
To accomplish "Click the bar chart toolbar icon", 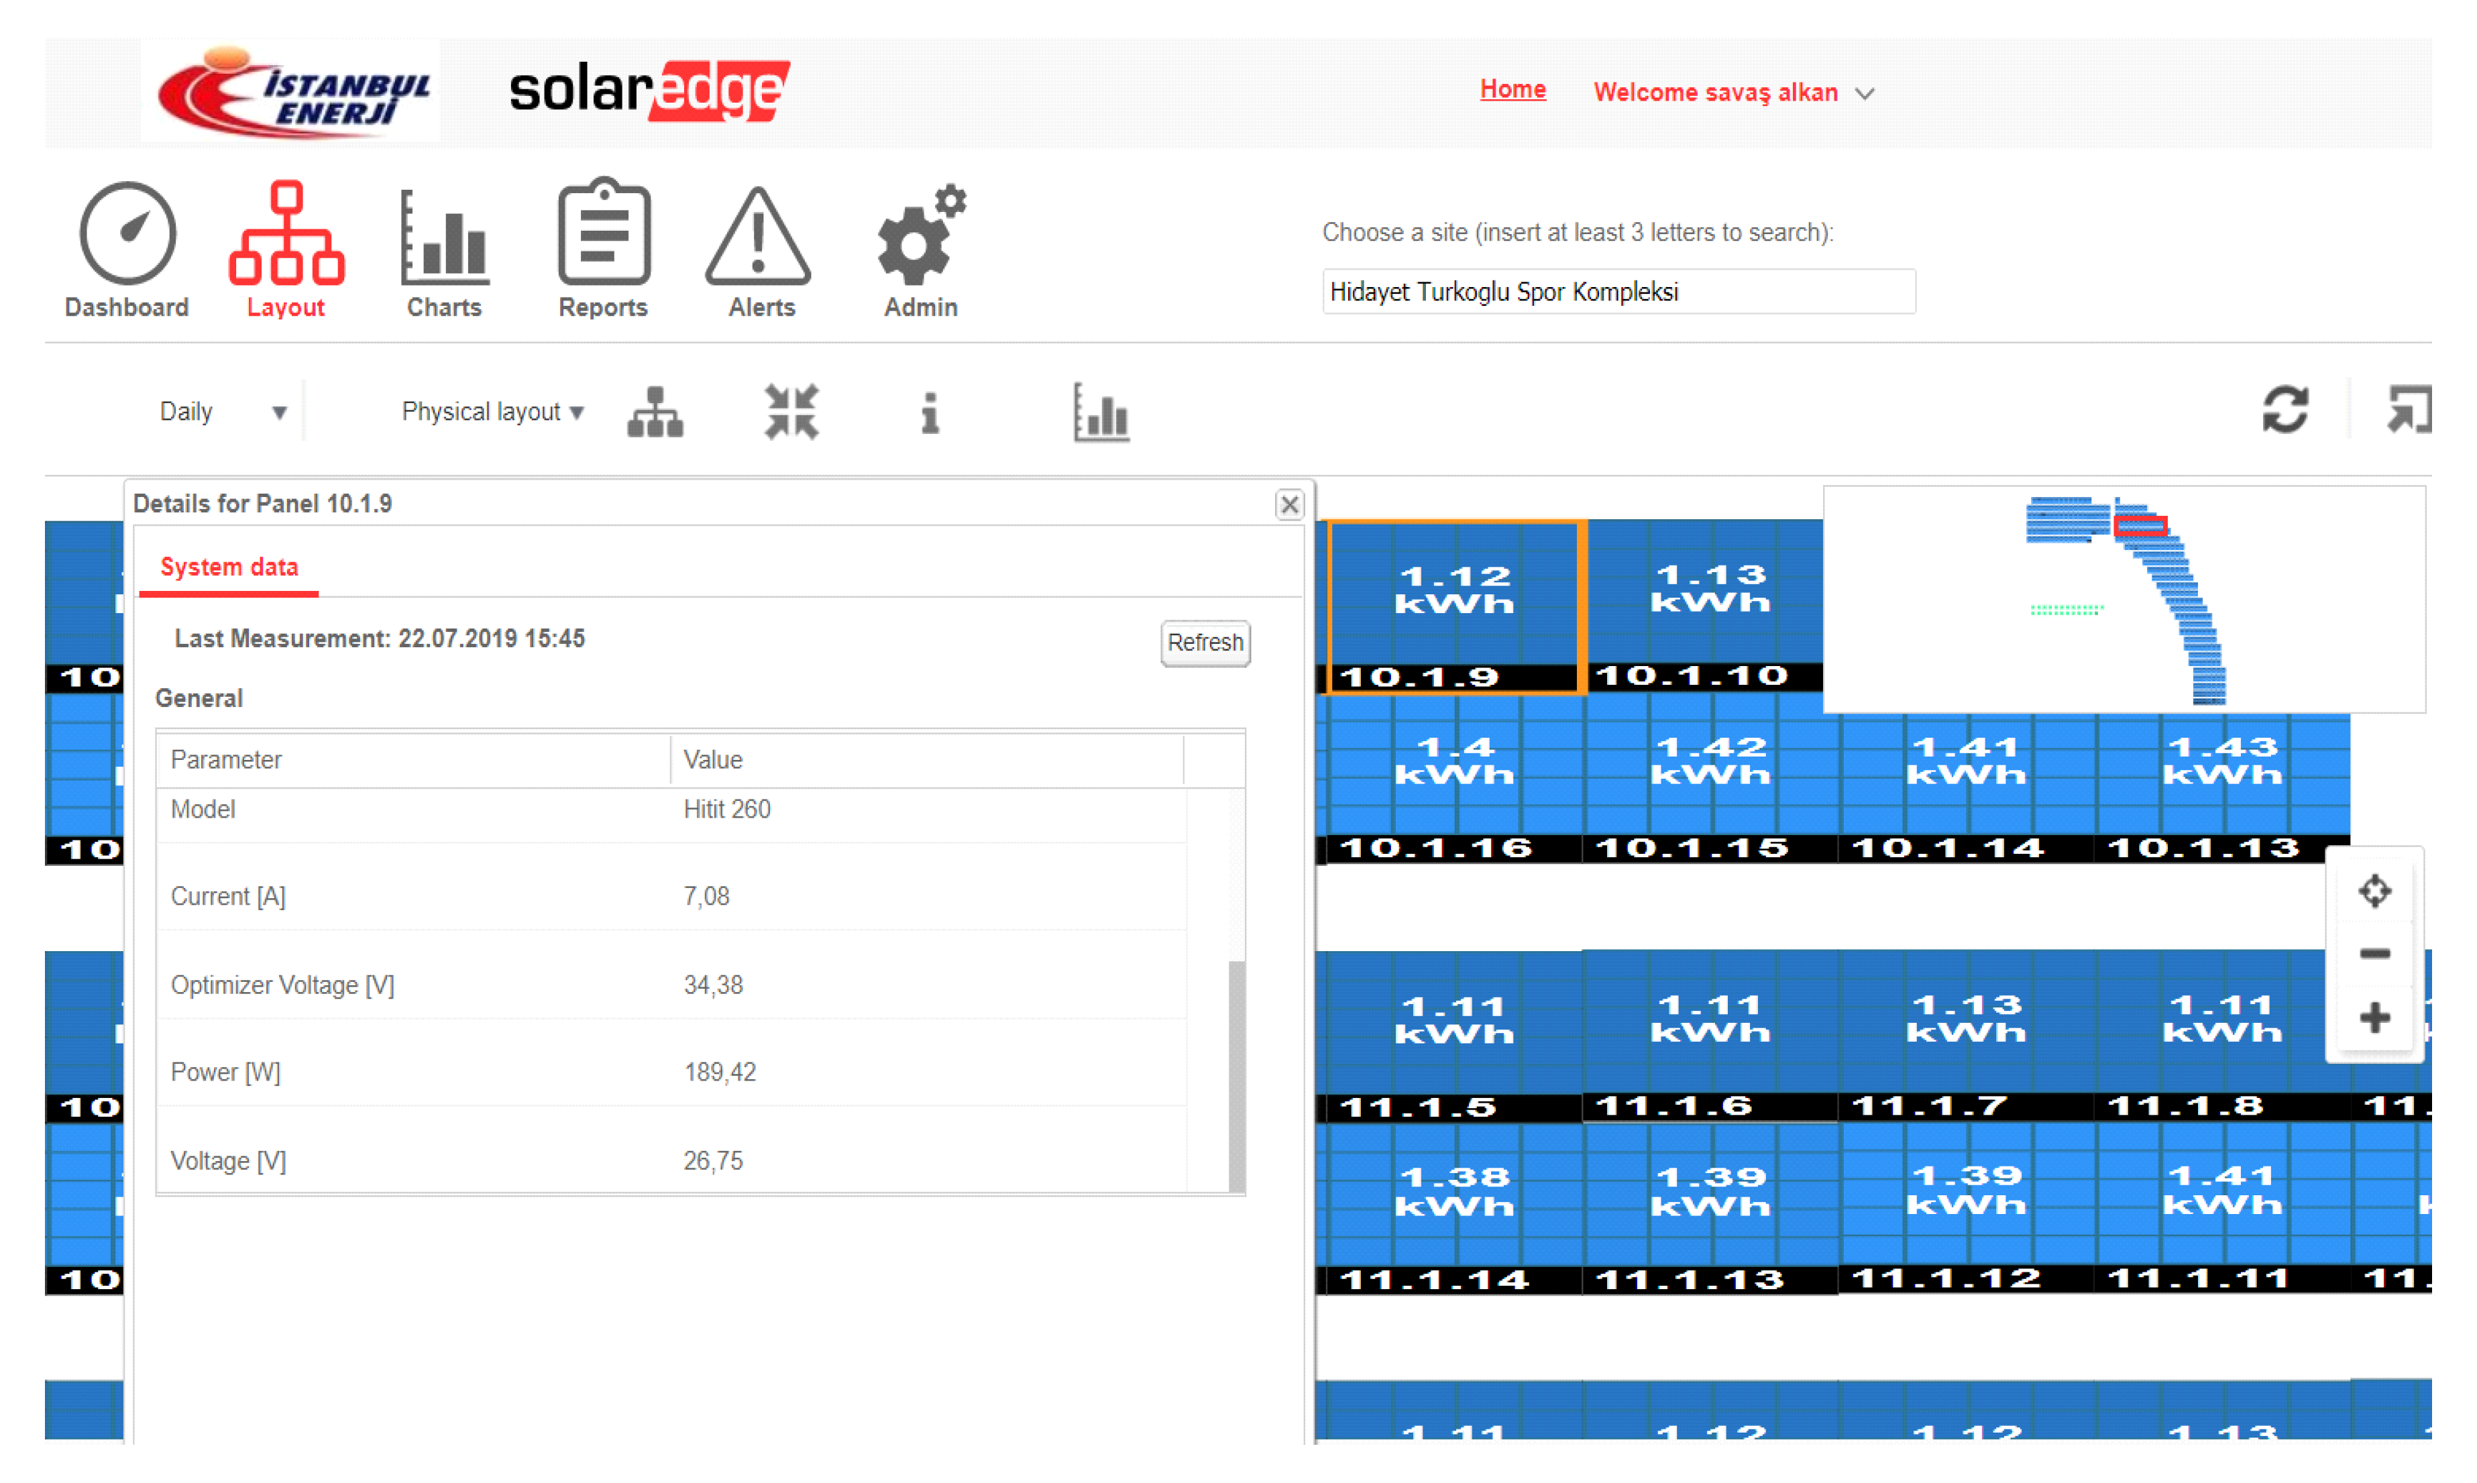I will (x=1101, y=413).
